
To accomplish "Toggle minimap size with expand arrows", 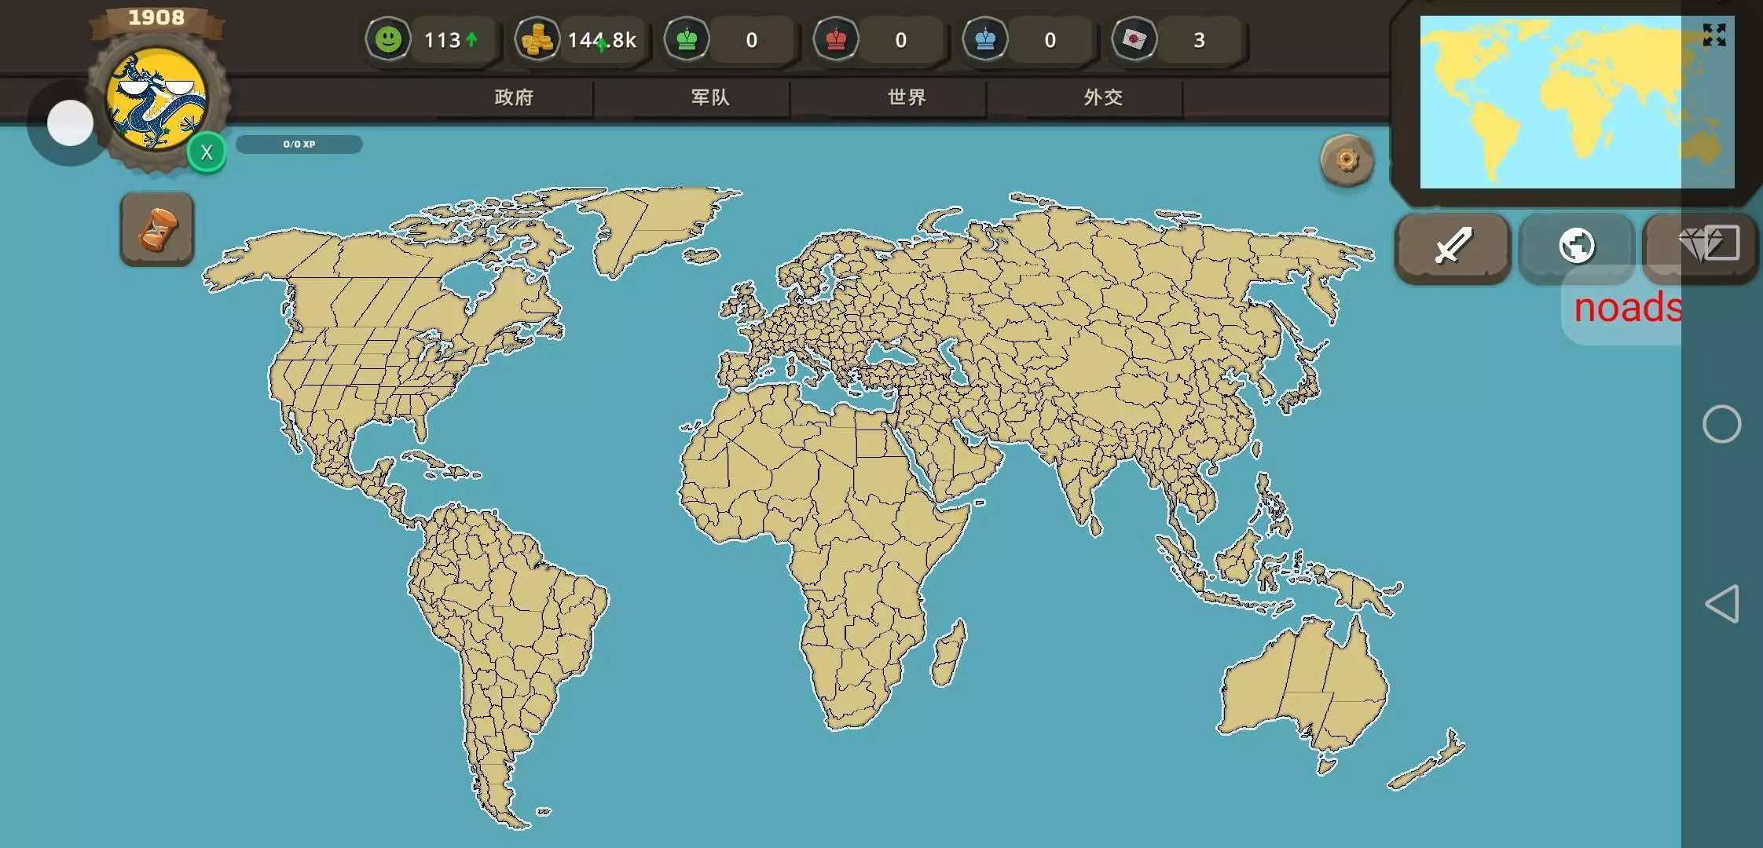I will pos(1714,35).
